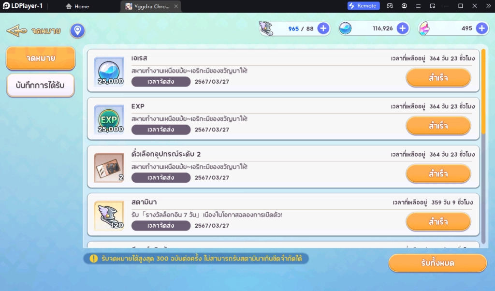Click the stamina 120 reward icon
This screenshot has height=291, width=495.
[109, 215]
